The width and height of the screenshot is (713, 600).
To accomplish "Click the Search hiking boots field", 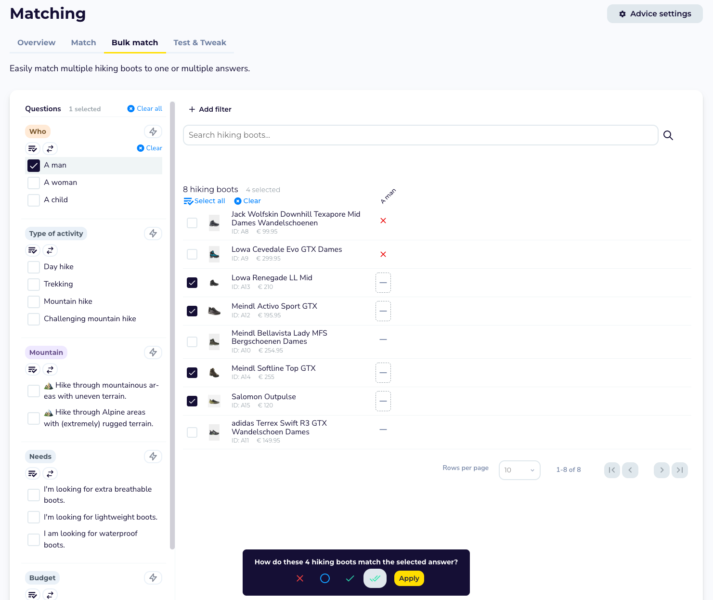I will pos(420,135).
